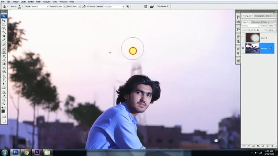Open the Window menu
This screenshot has width=278, height=156.
coord(63,2)
